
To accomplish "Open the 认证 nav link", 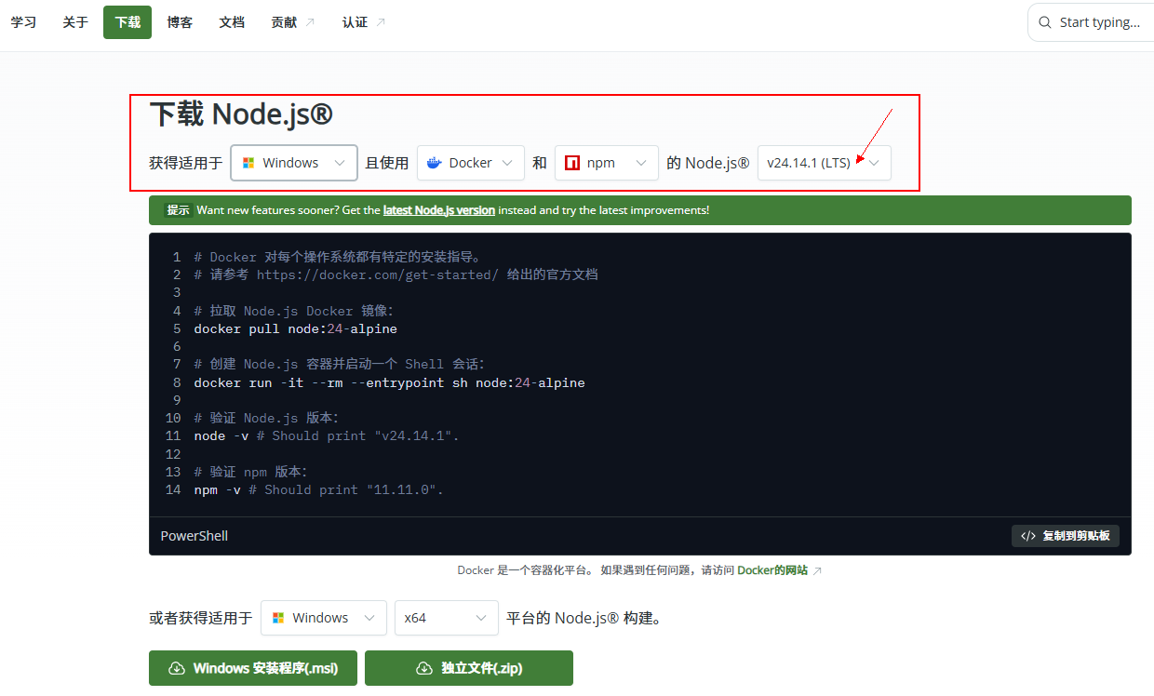I will (364, 22).
